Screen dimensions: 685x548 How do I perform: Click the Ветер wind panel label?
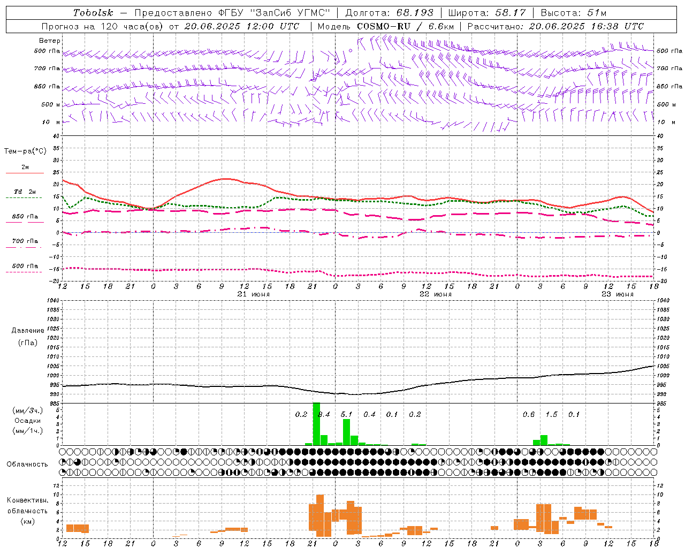[x=50, y=41]
